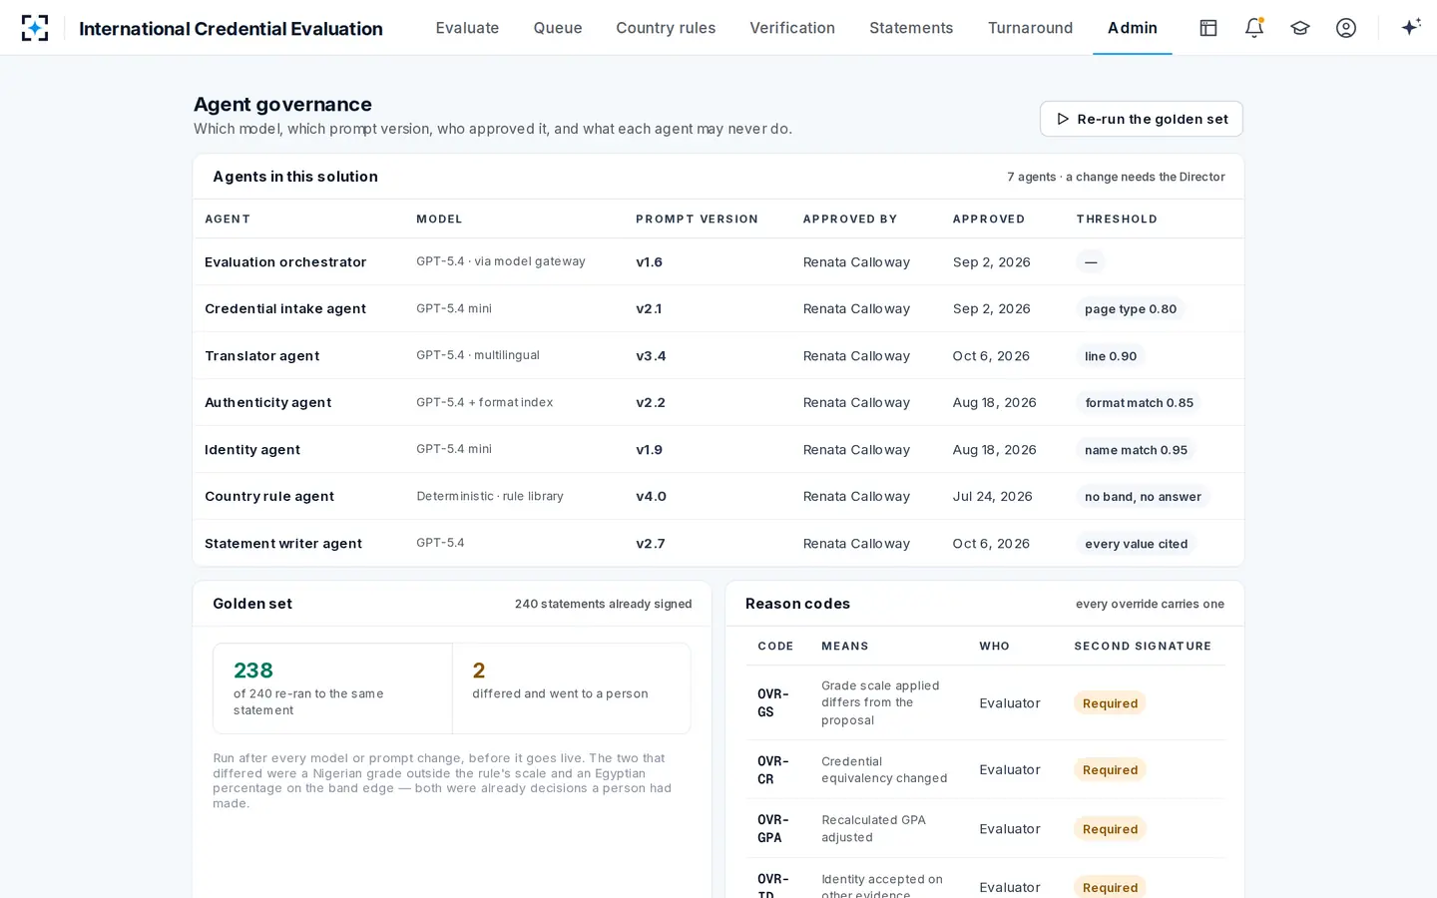This screenshot has height=898, width=1437.
Task: Click the International Credential Evaluation logo icon
Action: coord(35,28)
